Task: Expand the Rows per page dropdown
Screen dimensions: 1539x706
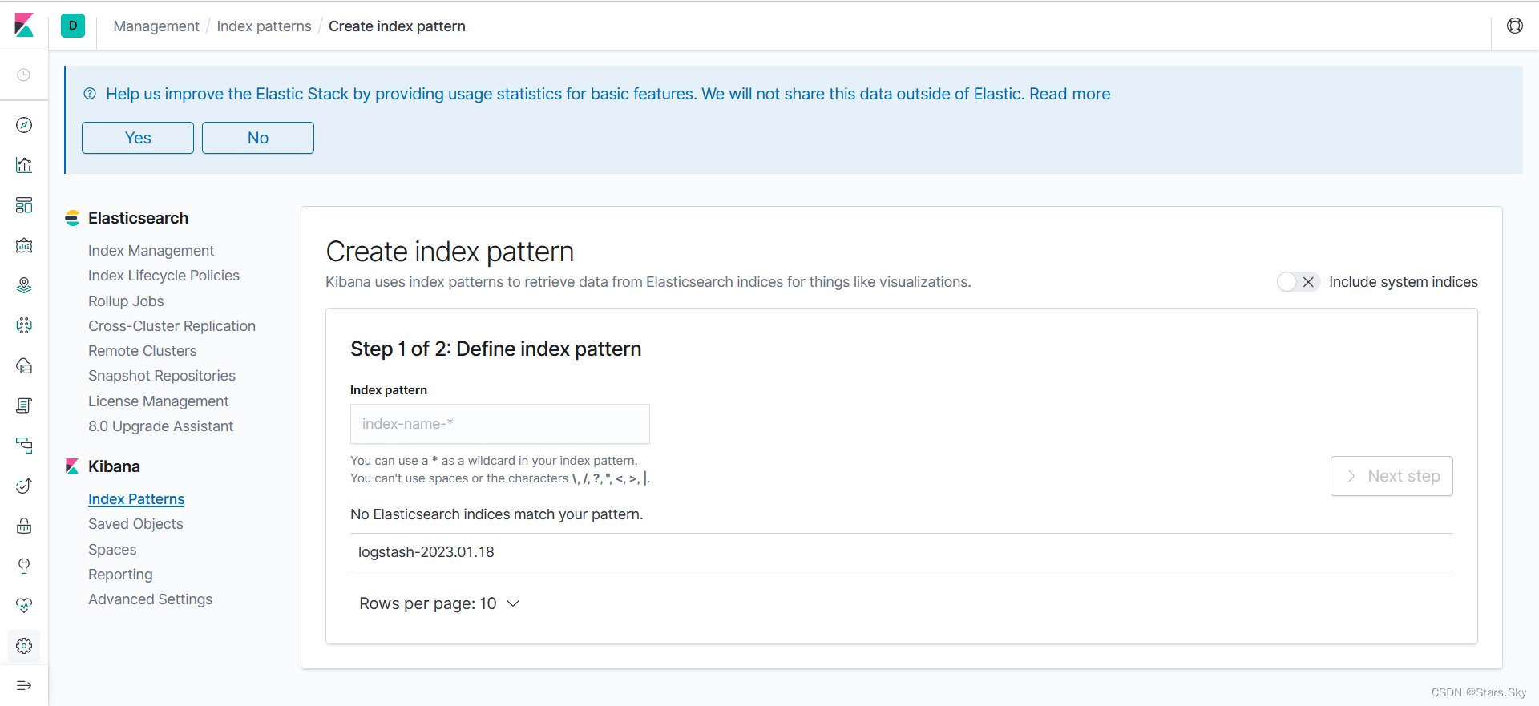Action: coord(439,603)
